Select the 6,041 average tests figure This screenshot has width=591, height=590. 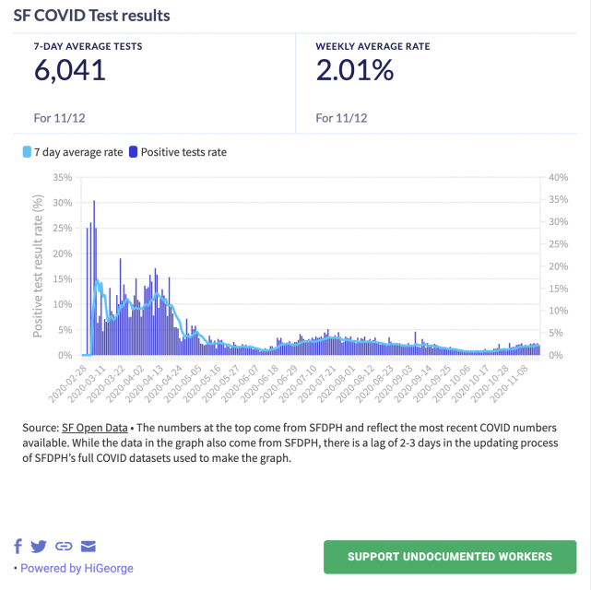(70, 70)
